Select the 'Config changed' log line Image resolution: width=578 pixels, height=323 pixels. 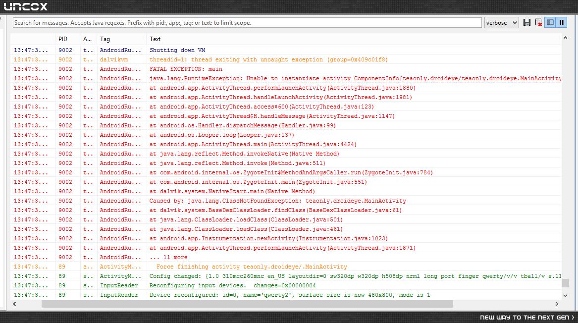coord(286,276)
